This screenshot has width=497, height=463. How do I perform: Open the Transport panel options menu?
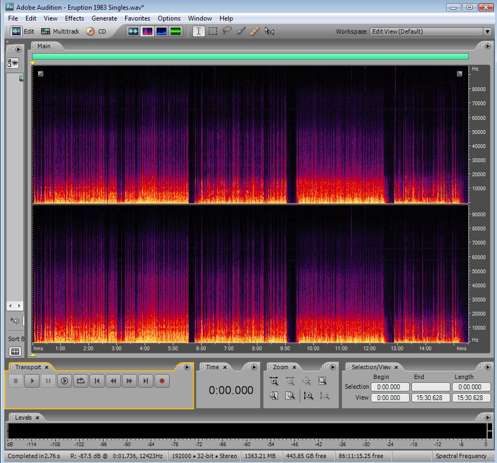click(187, 367)
